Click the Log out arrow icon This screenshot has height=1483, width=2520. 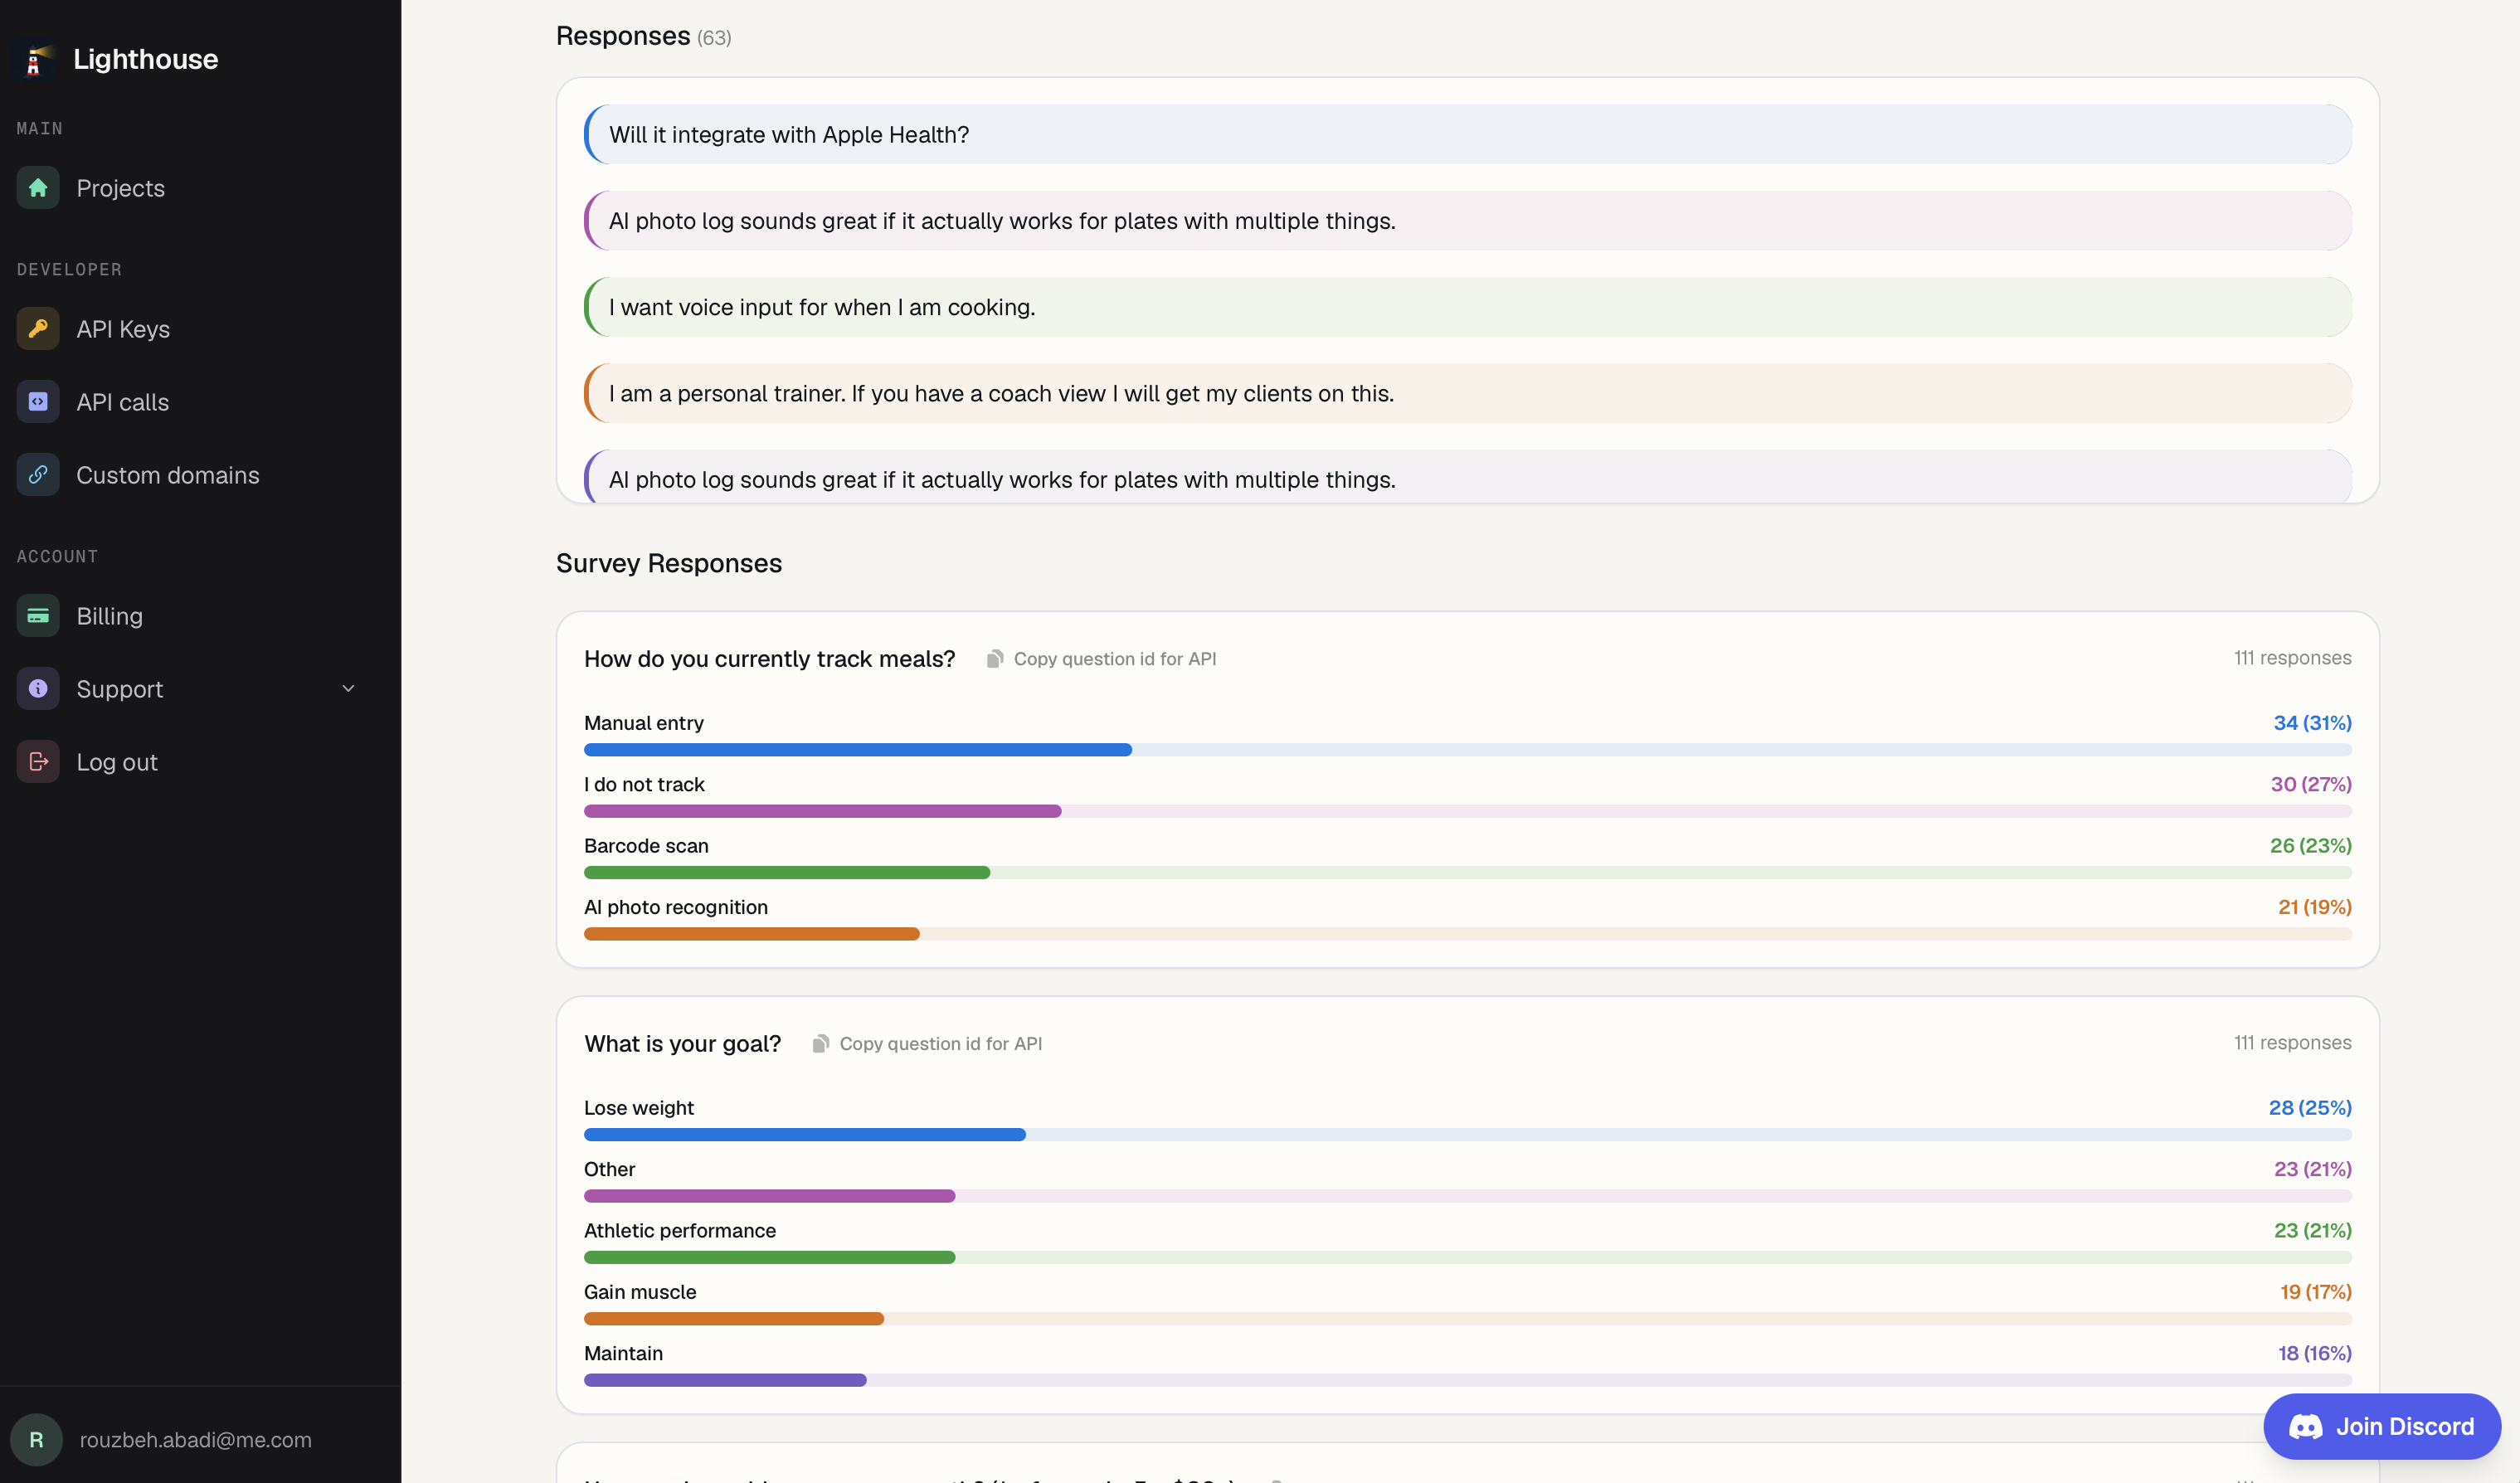pos(38,762)
